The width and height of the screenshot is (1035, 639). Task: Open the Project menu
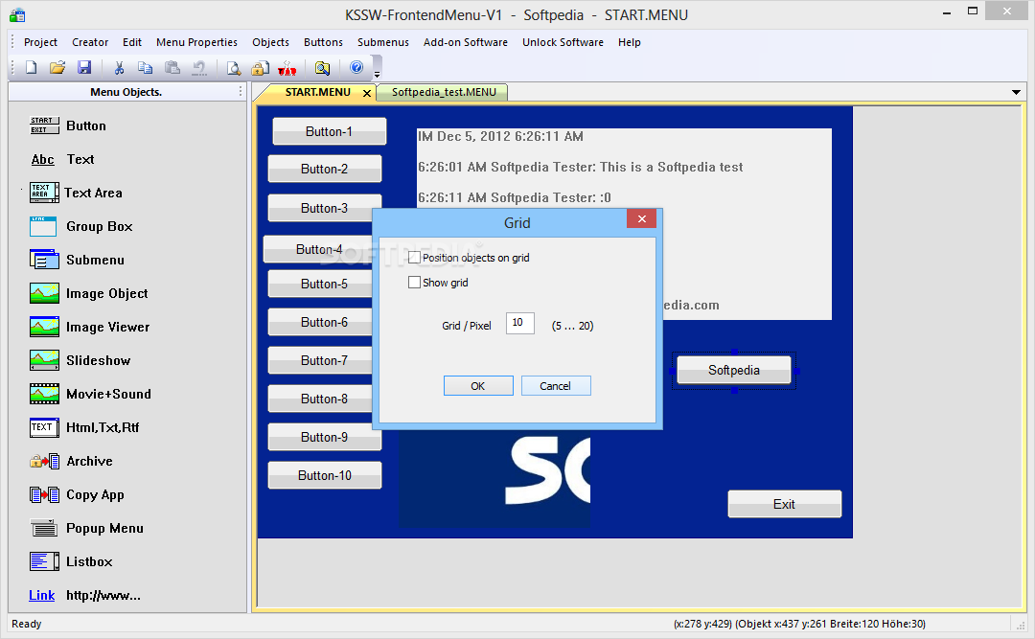pos(41,42)
